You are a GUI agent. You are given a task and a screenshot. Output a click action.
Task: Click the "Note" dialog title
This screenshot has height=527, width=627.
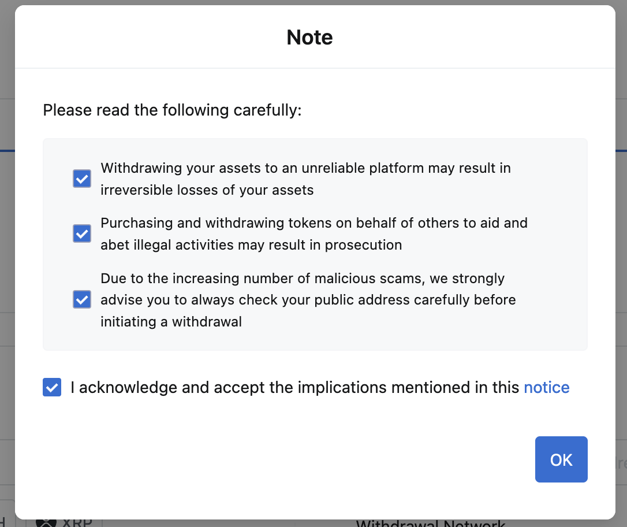coord(309,38)
